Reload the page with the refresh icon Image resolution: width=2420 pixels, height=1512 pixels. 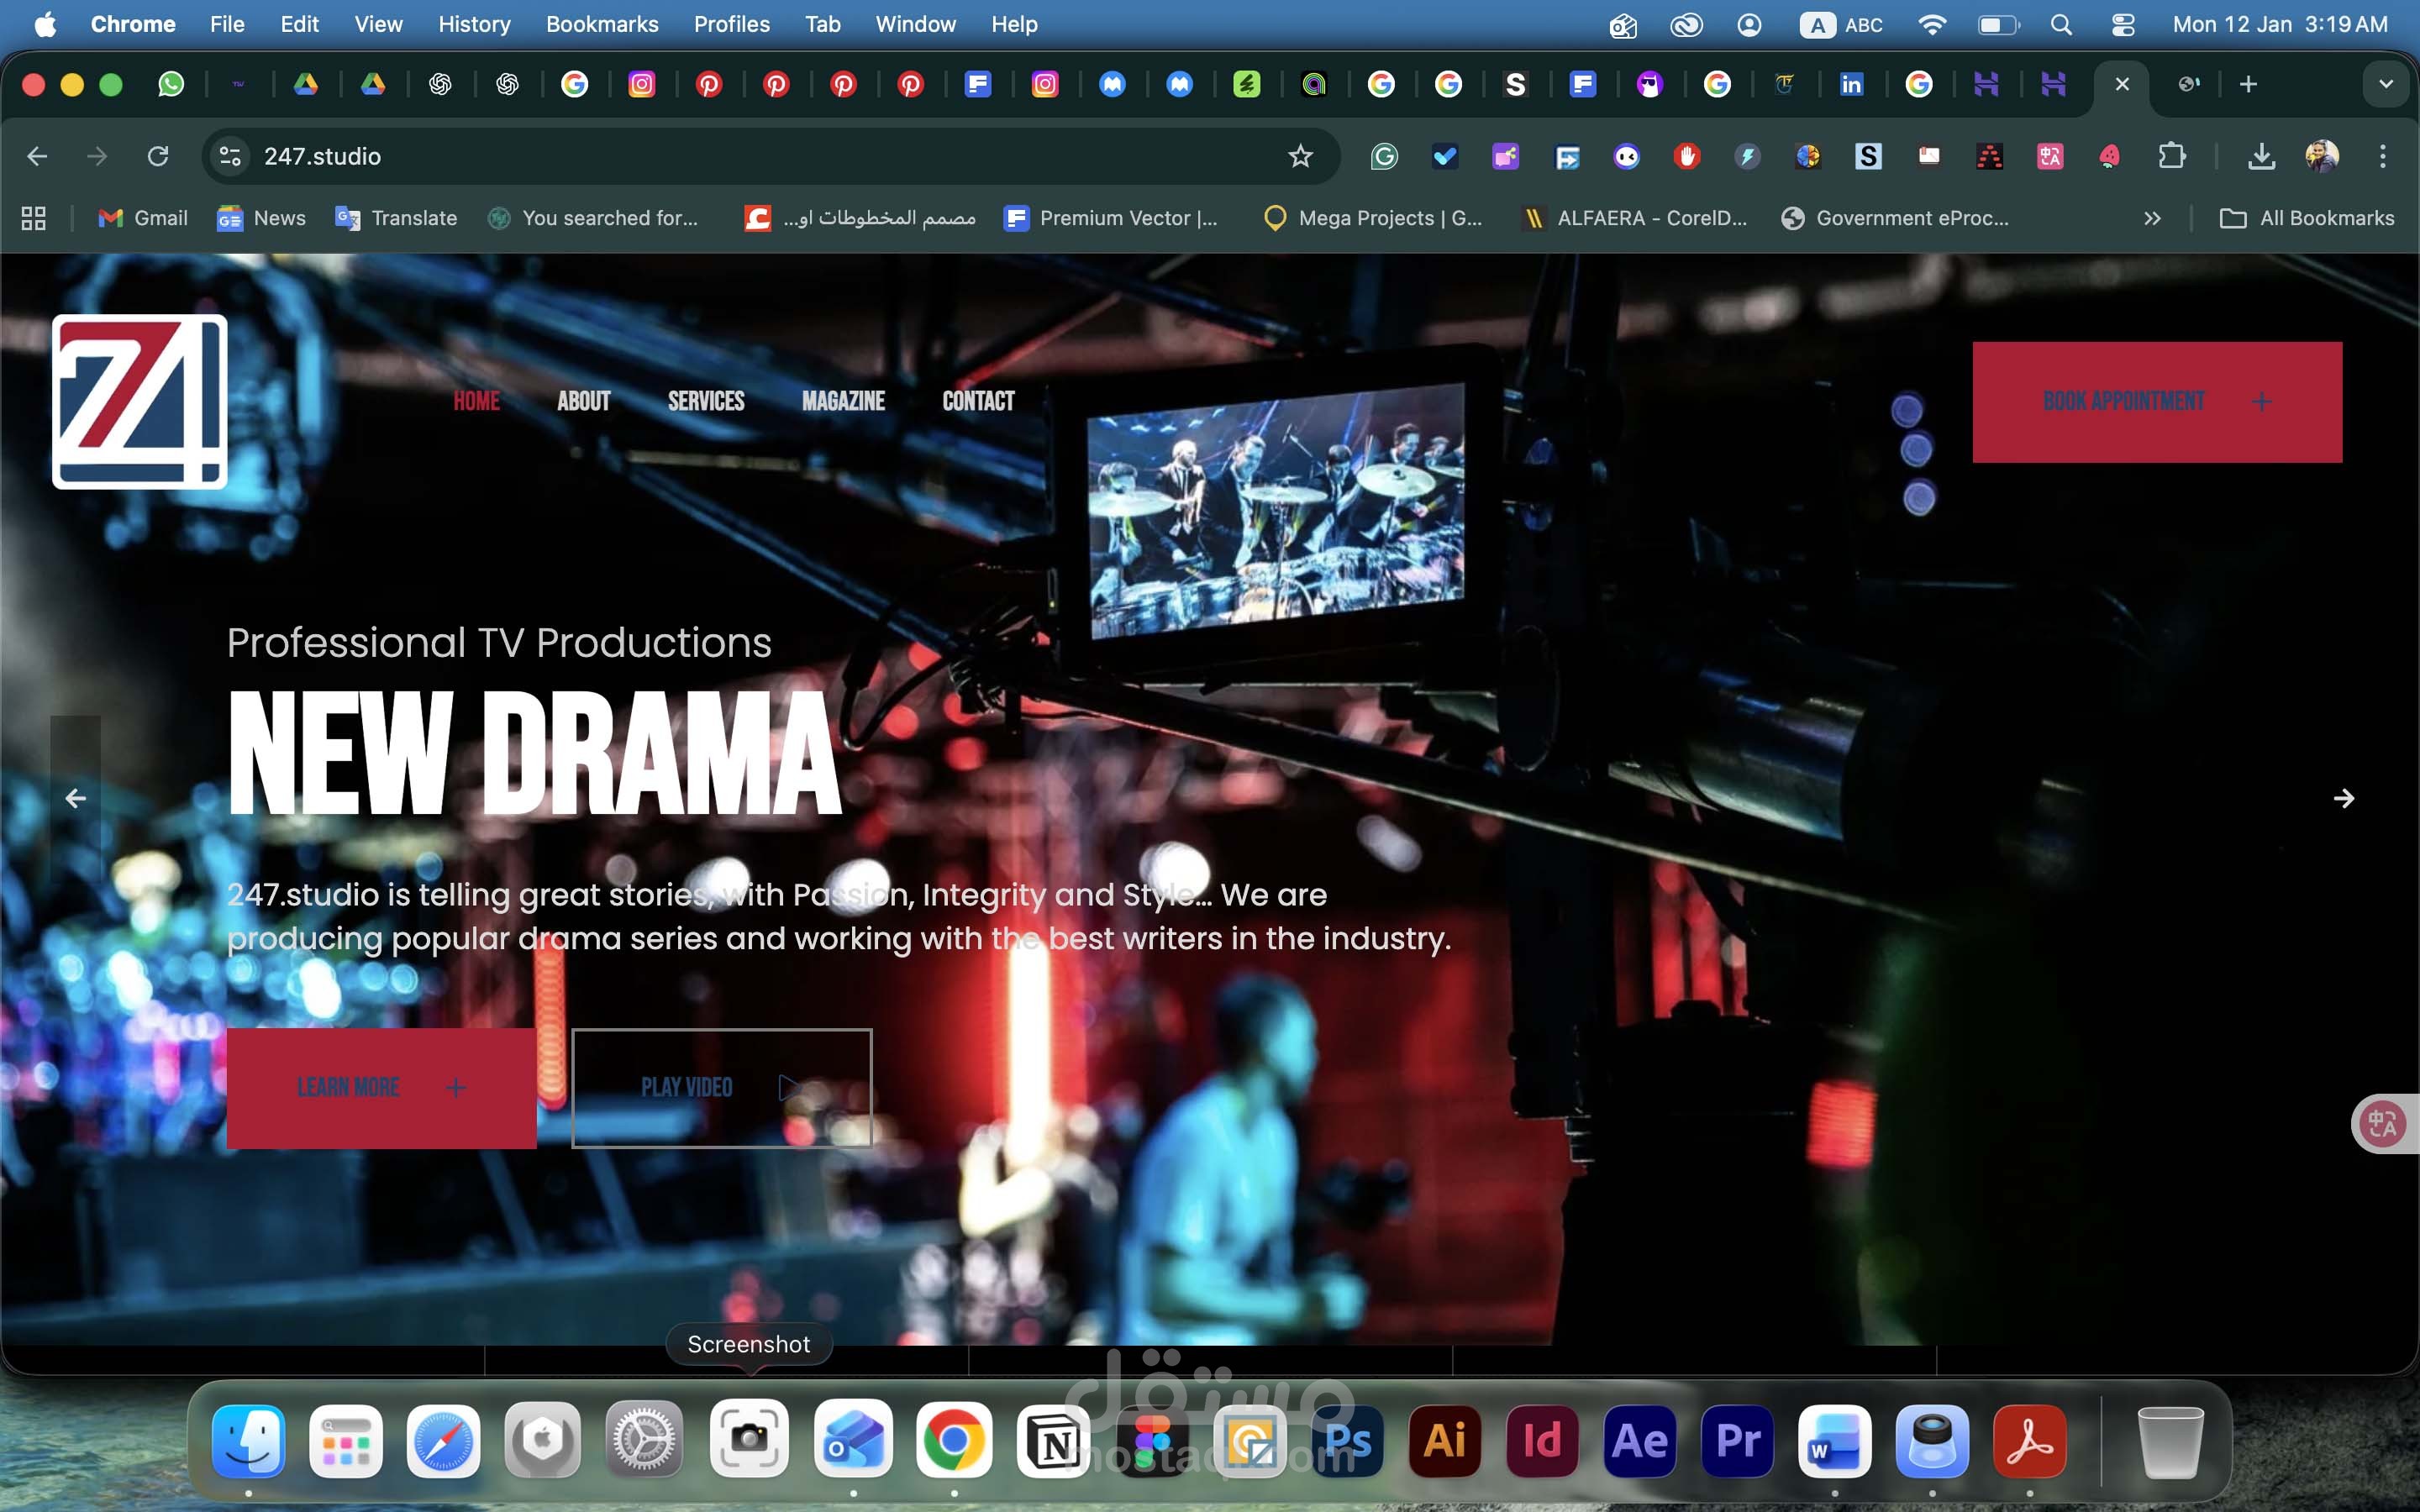pos(158,156)
